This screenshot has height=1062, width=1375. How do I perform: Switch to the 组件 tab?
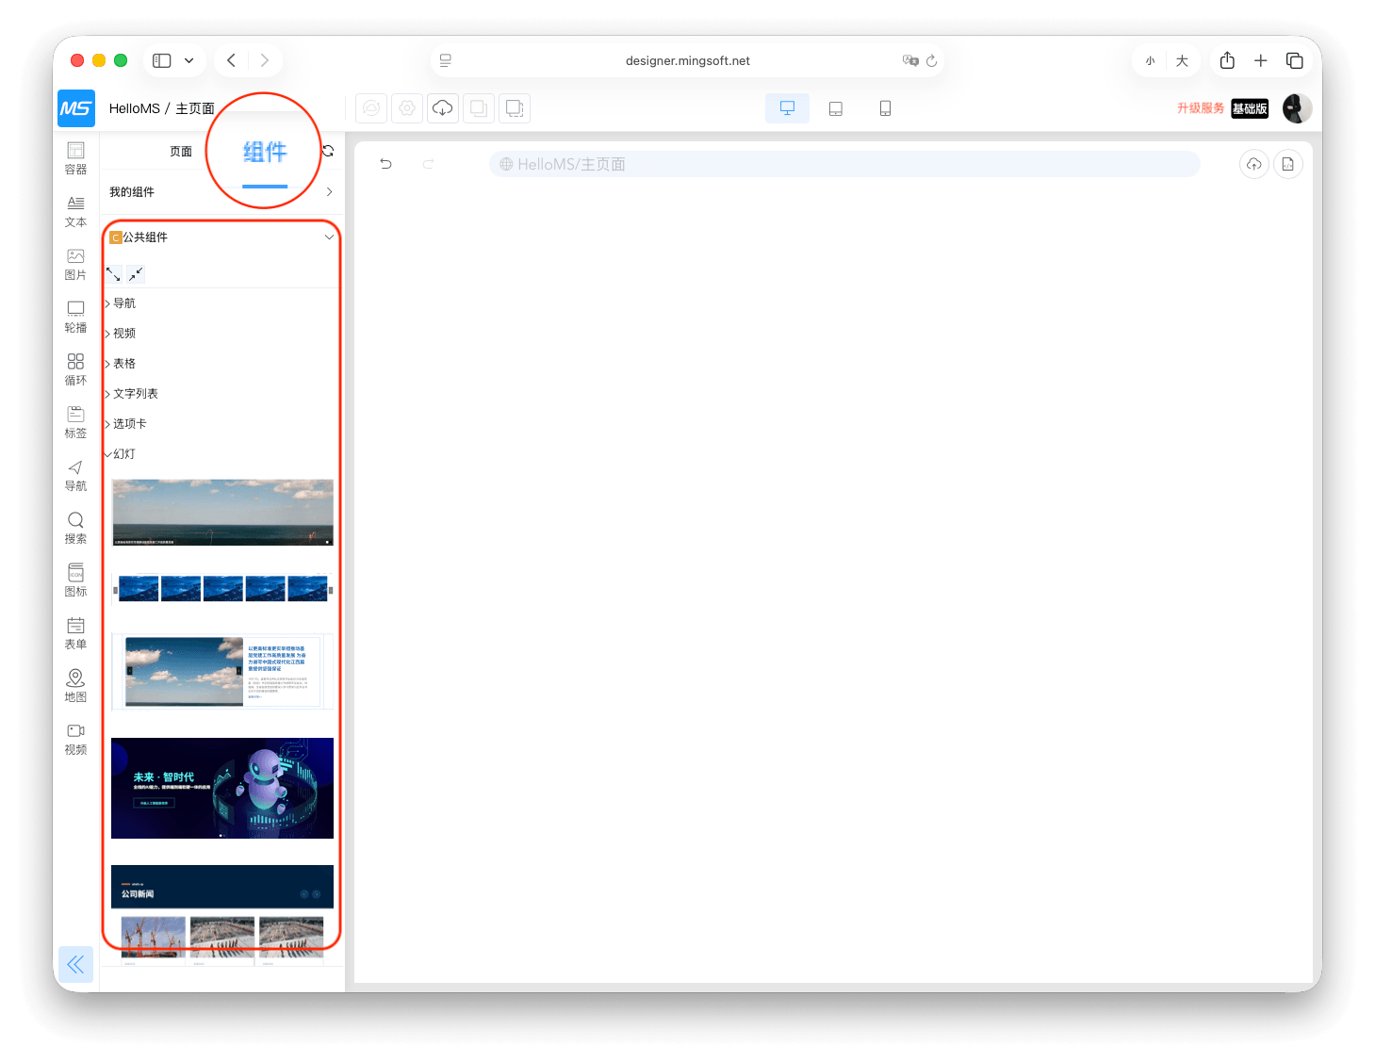pyautogui.click(x=265, y=152)
